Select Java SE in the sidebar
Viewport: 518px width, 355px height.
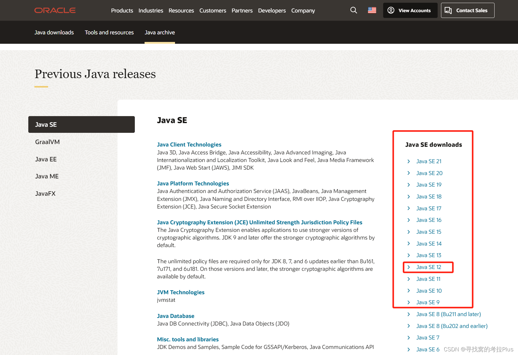[x=82, y=125]
